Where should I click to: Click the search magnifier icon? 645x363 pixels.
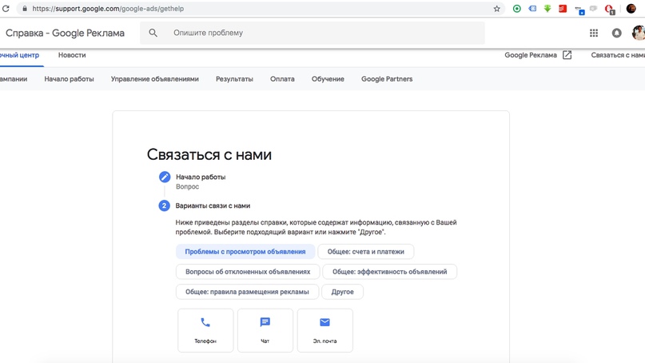click(153, 33)
